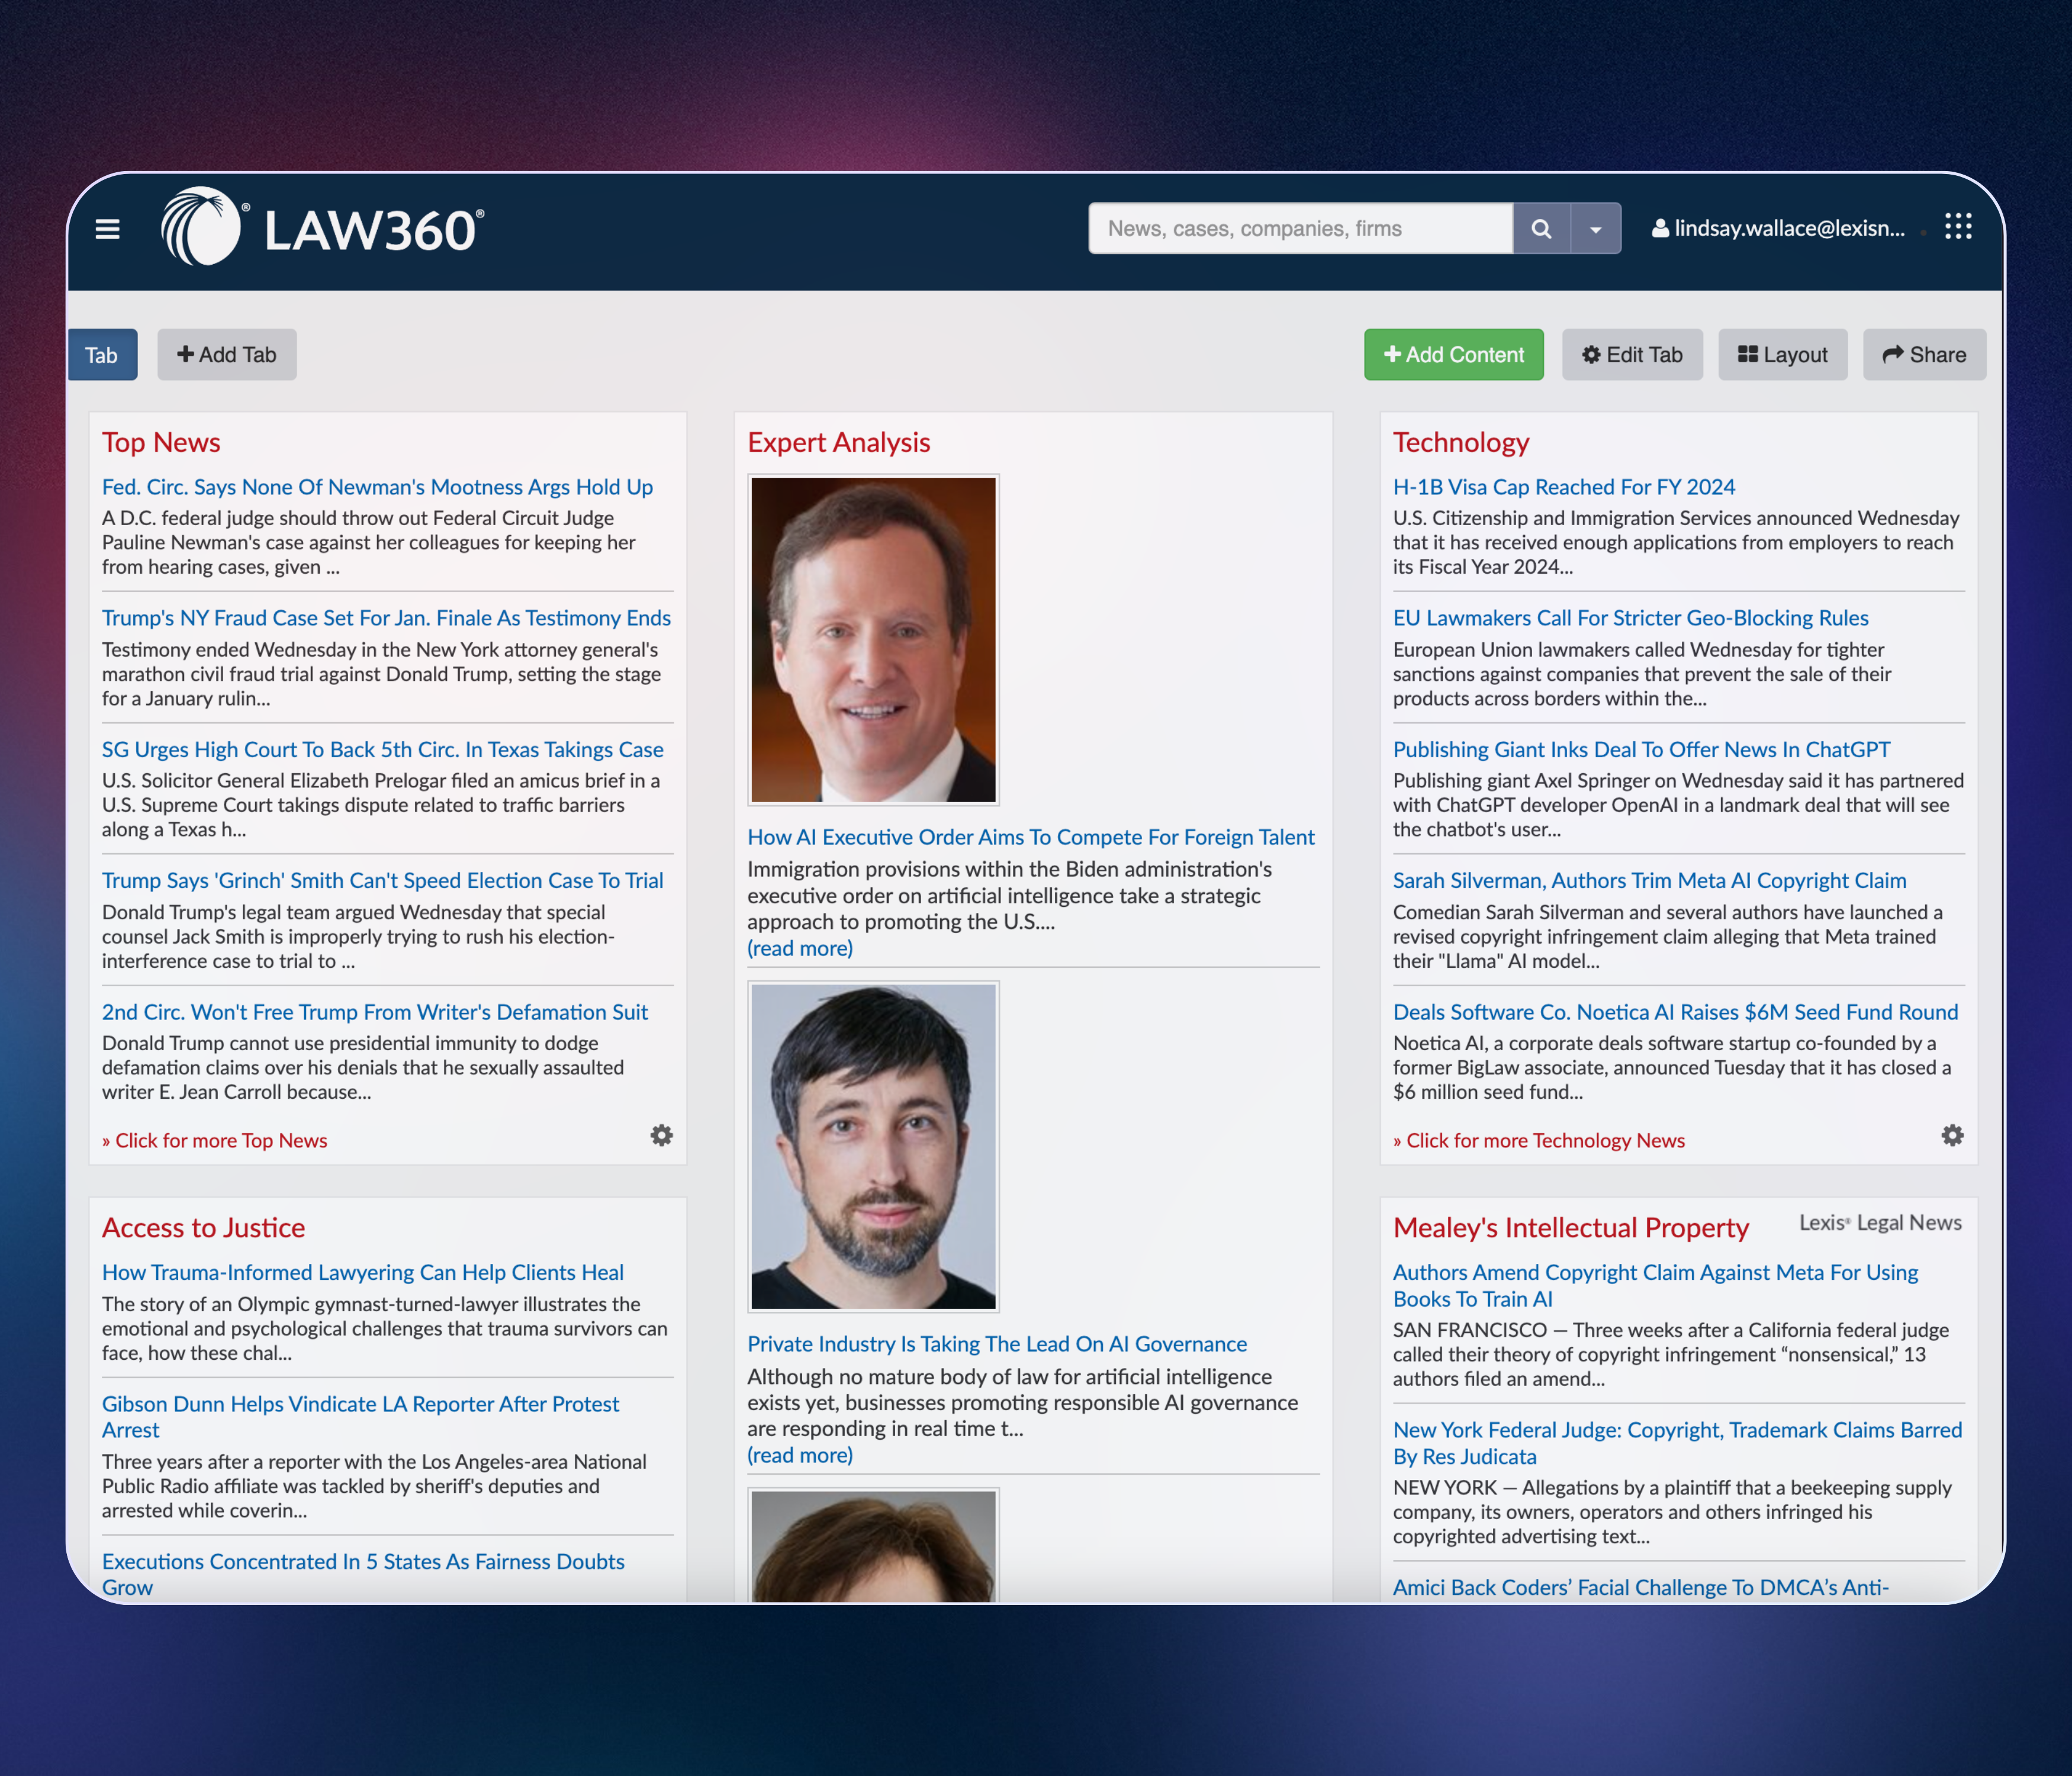Focus the News, cases, companies search field

[1300, 228]
